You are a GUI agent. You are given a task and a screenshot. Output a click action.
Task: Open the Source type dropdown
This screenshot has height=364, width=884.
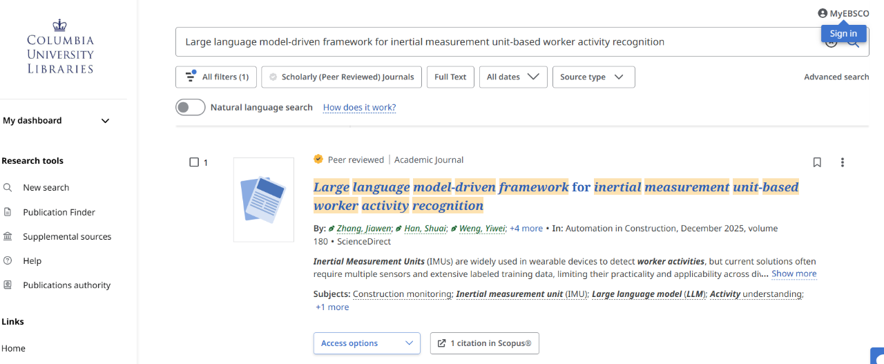tap(593, 77)
